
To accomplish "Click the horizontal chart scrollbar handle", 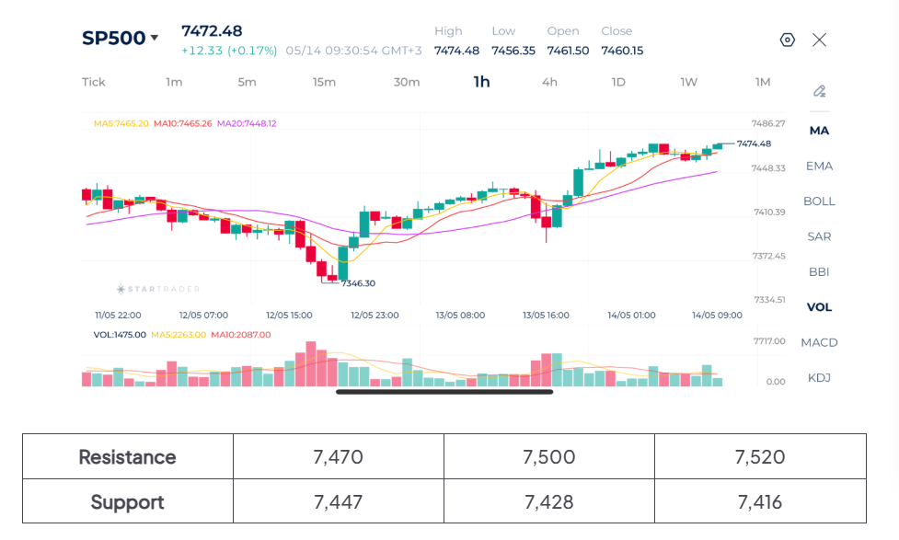I will pyautogui.click(x=444, y=392).
